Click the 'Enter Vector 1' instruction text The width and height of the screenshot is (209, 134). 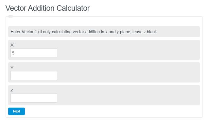[24, 32]
